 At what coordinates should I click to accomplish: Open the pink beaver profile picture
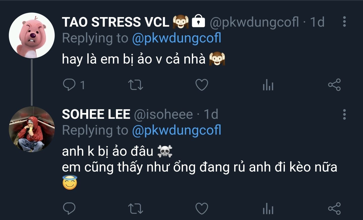pos(32,35)
